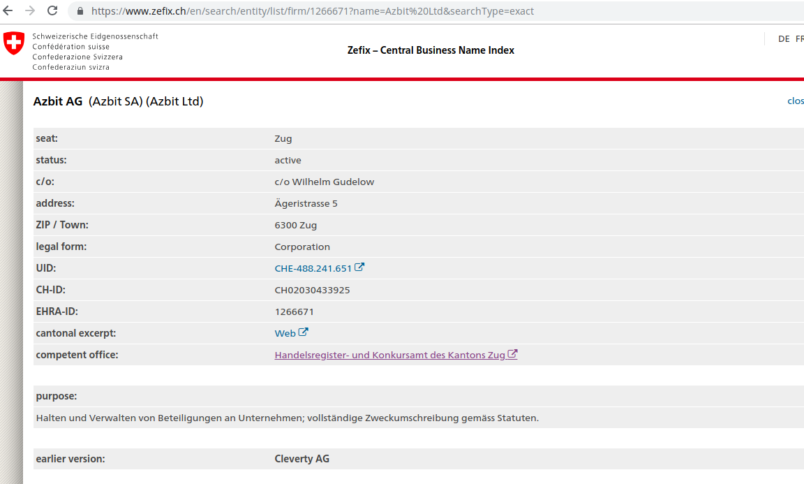The image size is (804, 484).
Task: Open the UID CHE-488.241.651 link
Action: click(313, 268)
